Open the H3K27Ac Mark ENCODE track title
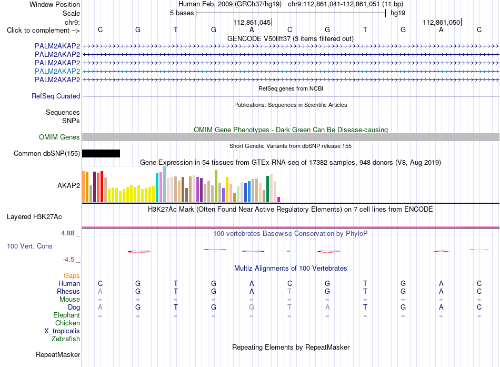The image size is (500, 367). click(291, 210)
